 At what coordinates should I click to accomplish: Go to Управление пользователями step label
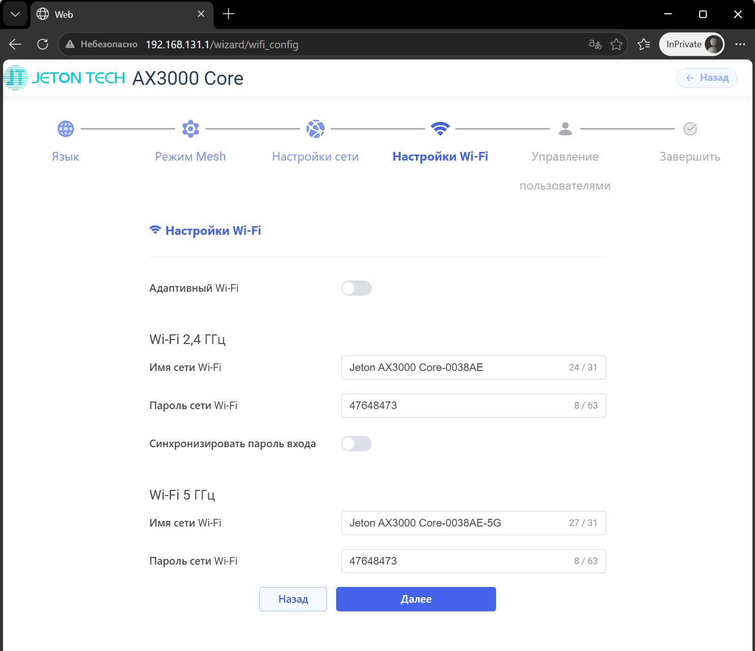[565, 171]
